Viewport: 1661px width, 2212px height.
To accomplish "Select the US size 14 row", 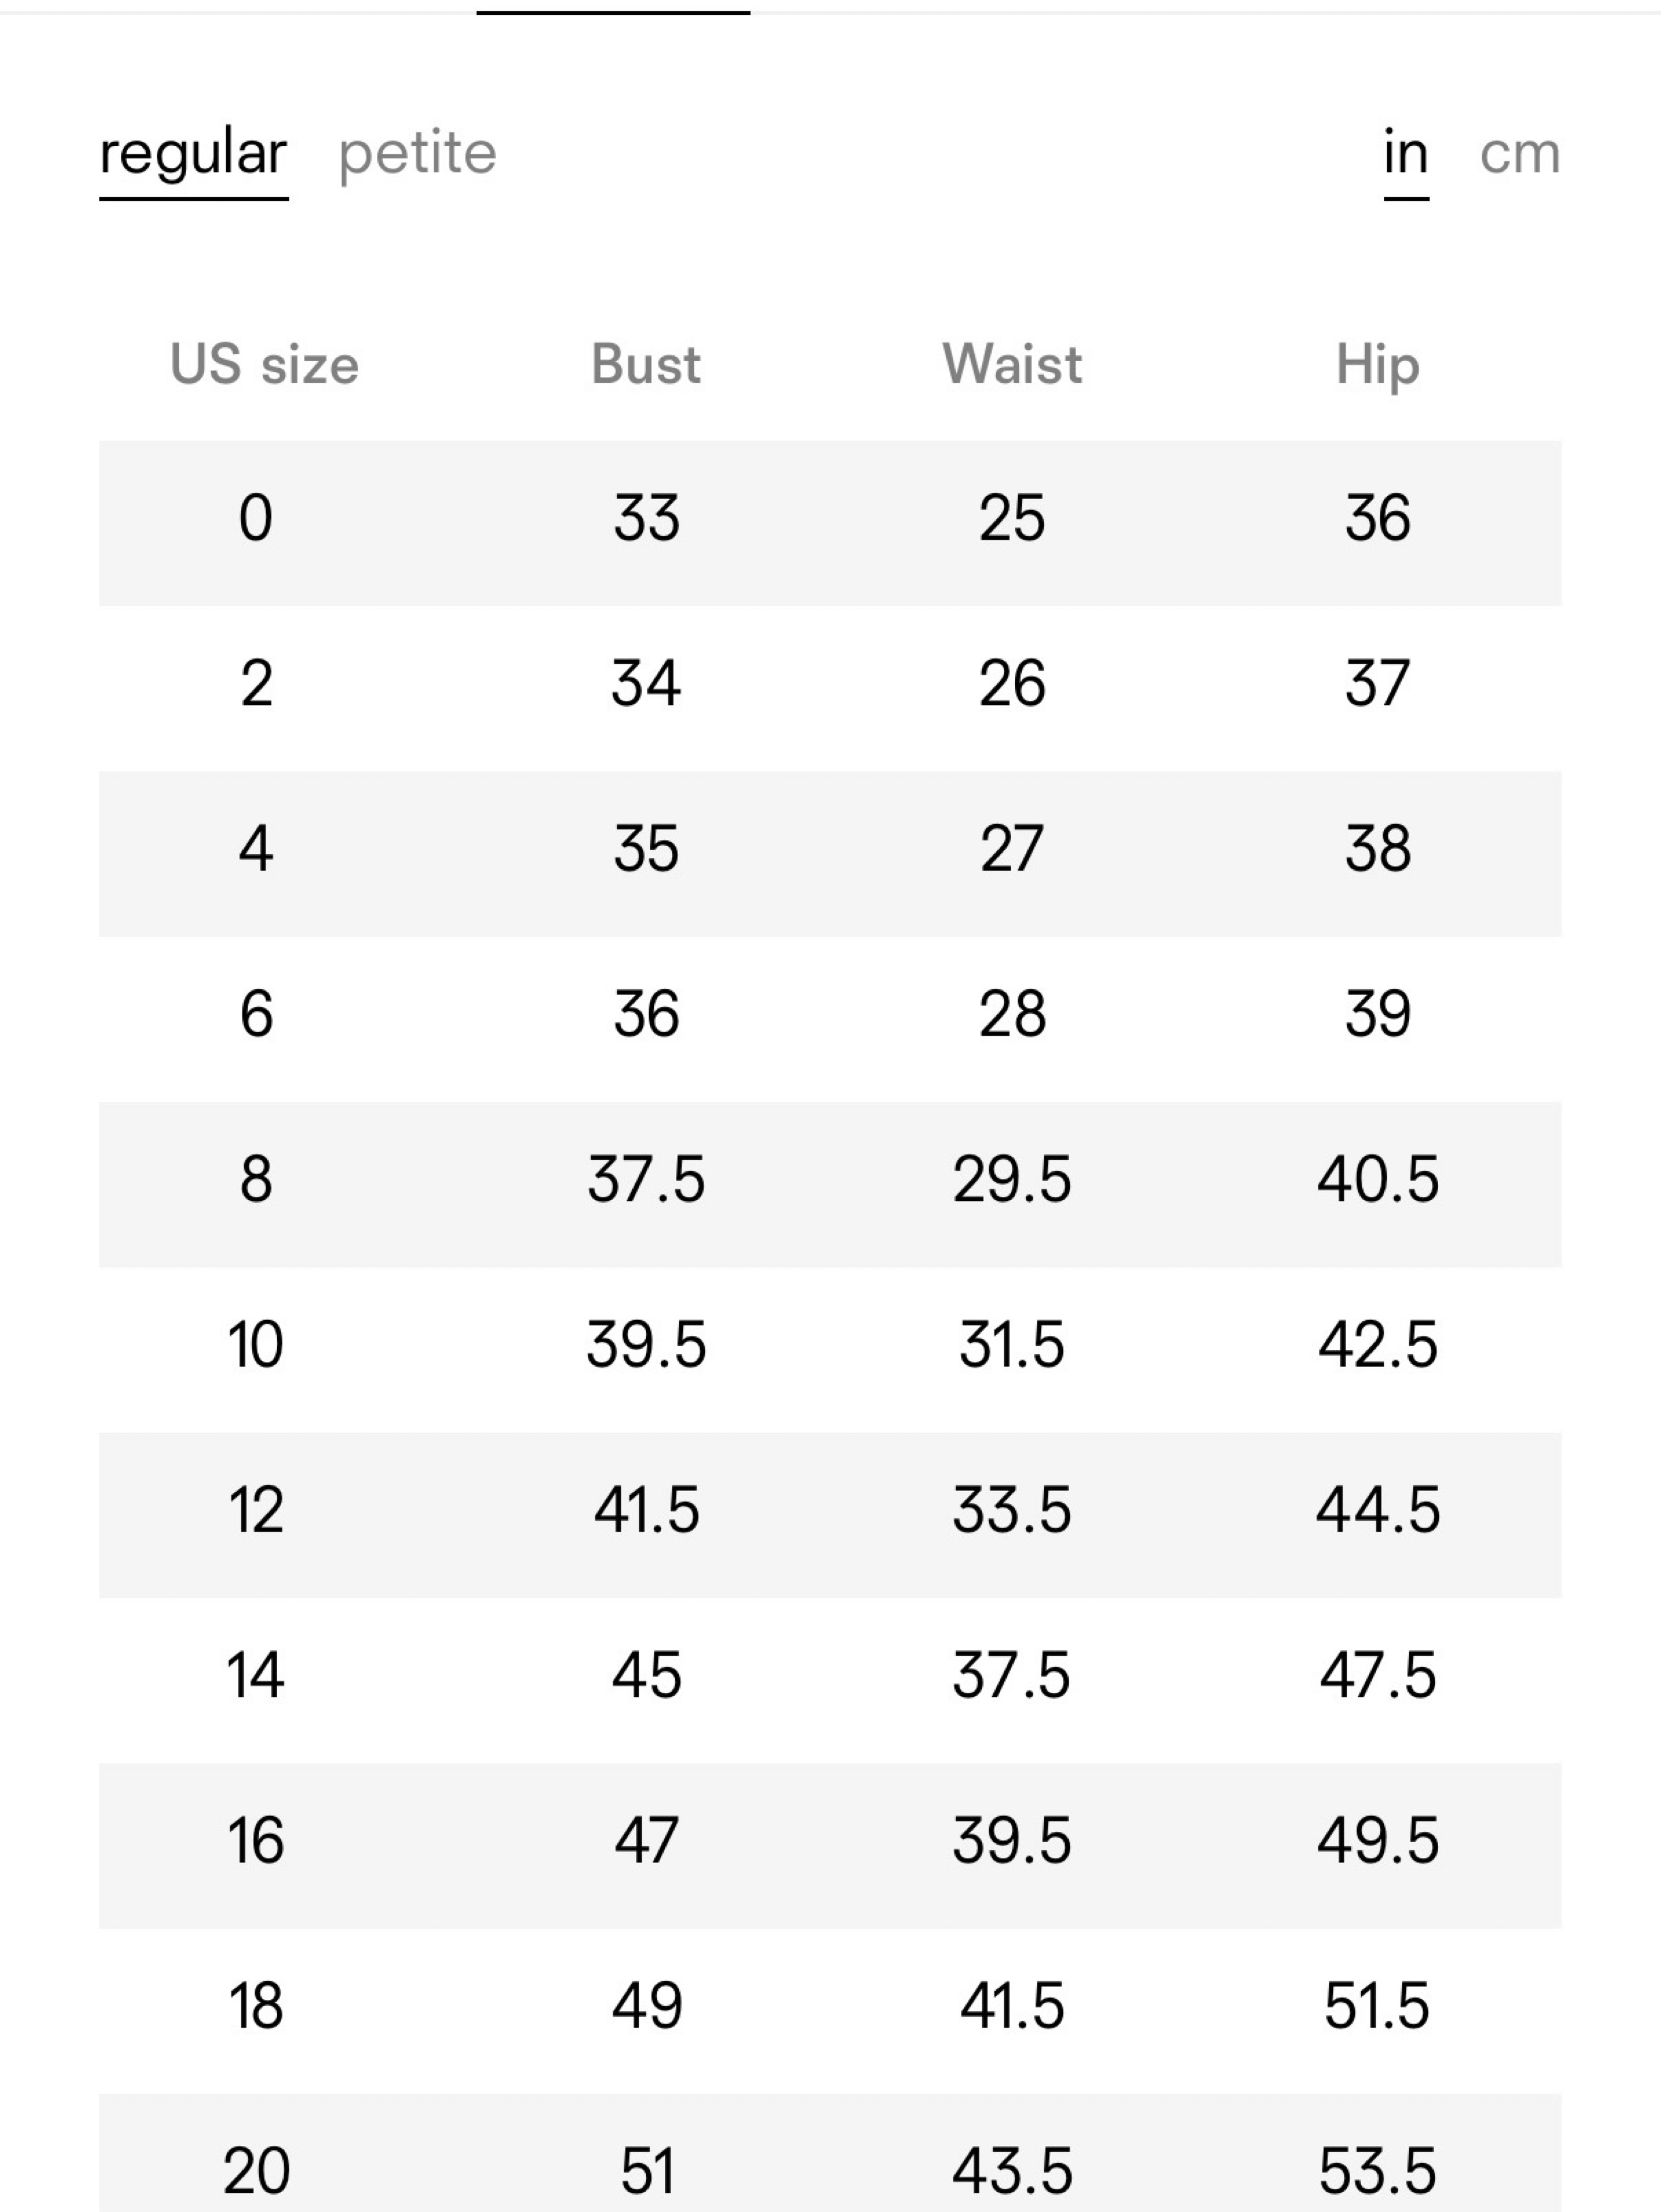I will click(830, 1680).
